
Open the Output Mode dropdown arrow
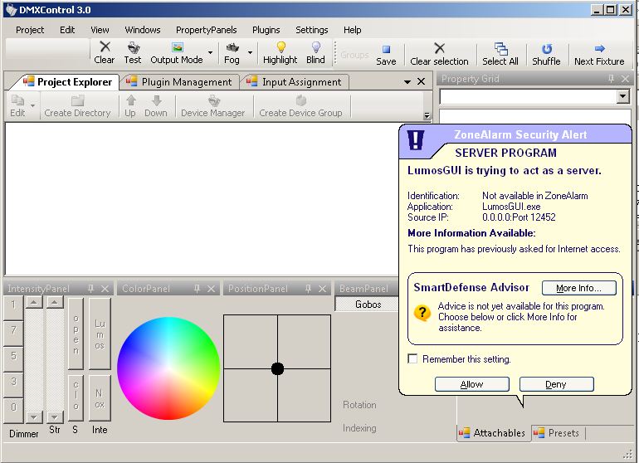tap(210, 53)
